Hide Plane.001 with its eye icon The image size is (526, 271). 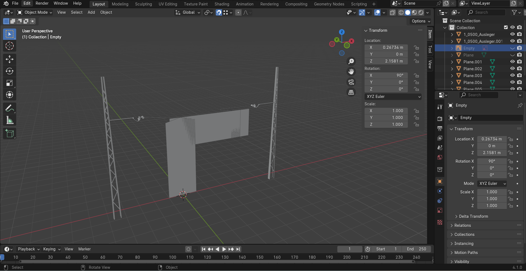coord(512,62)
